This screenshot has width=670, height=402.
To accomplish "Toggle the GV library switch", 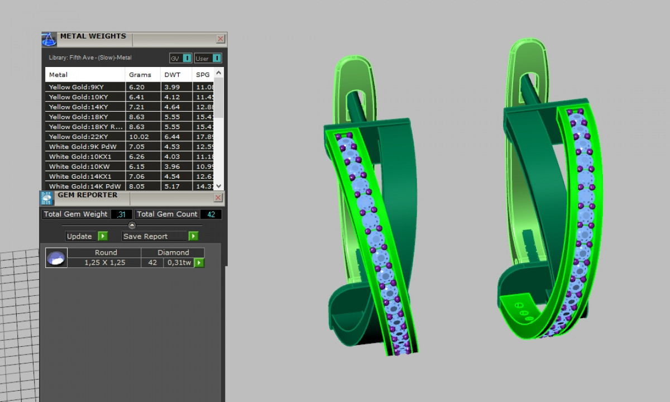I will 187,58.
